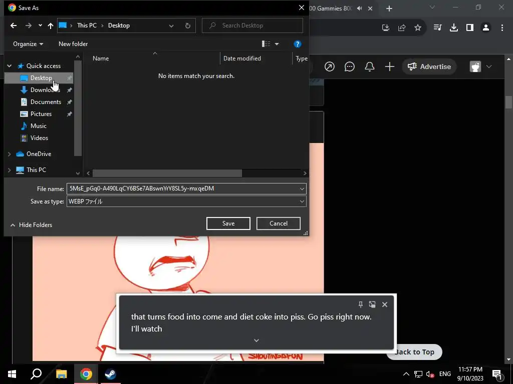Select Videos in navigation pane
The image size is (513, 384).
pos(39,138)
